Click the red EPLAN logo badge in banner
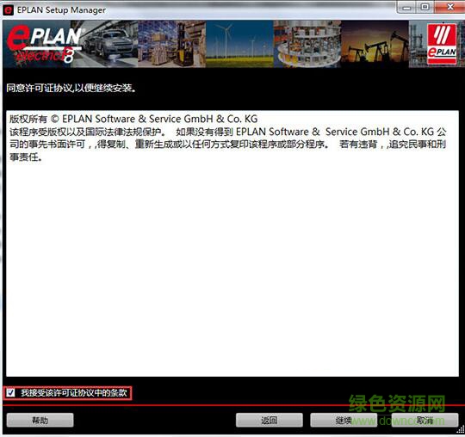The height and width of the screenshot is (437, 465). click(x=442, y=44)
